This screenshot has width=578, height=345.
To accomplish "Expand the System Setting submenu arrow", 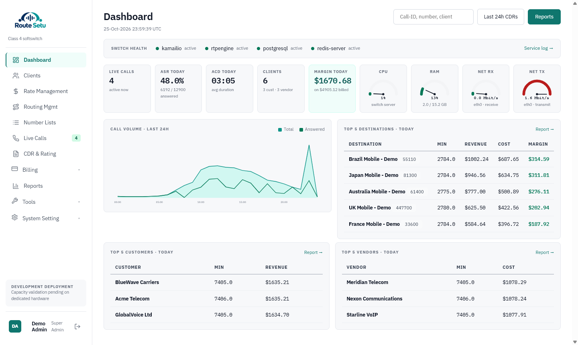I will click(79, 219).
